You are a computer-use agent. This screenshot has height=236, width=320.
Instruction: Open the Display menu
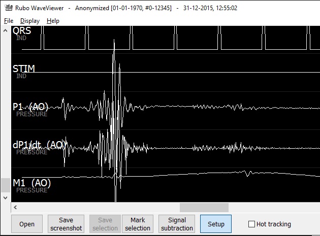pyautogui.click(x=30, y=21)
